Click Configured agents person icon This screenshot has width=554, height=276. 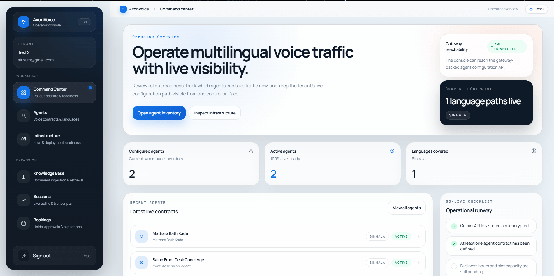click(251, 151)
